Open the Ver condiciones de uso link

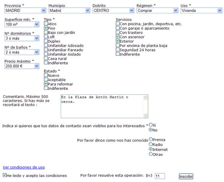pyautogui.click(x=24, y=167)
